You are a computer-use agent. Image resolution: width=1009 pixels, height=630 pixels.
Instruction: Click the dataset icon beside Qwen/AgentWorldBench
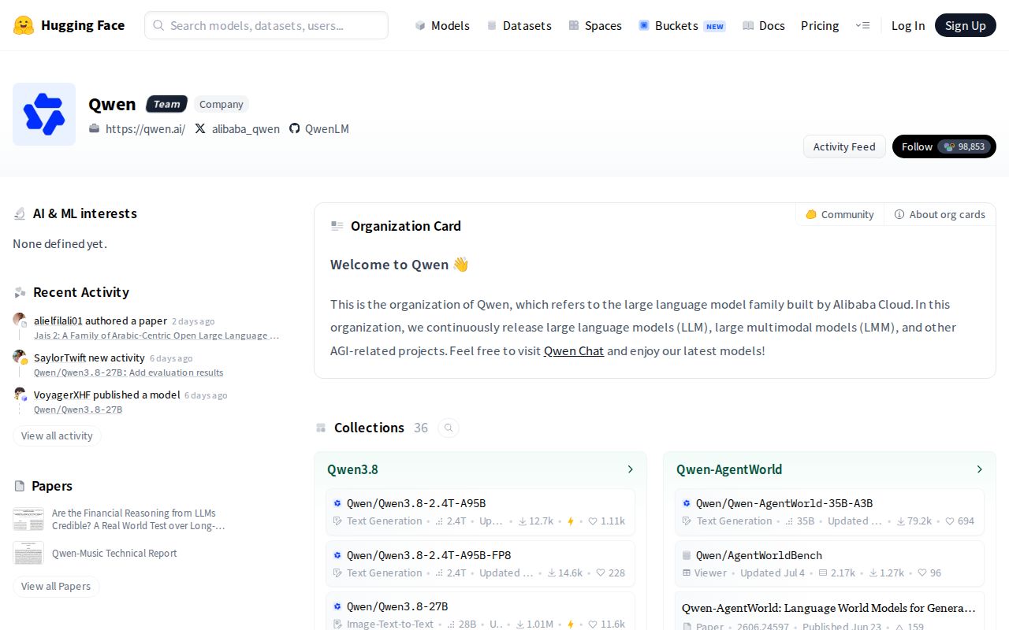(687, 555)
